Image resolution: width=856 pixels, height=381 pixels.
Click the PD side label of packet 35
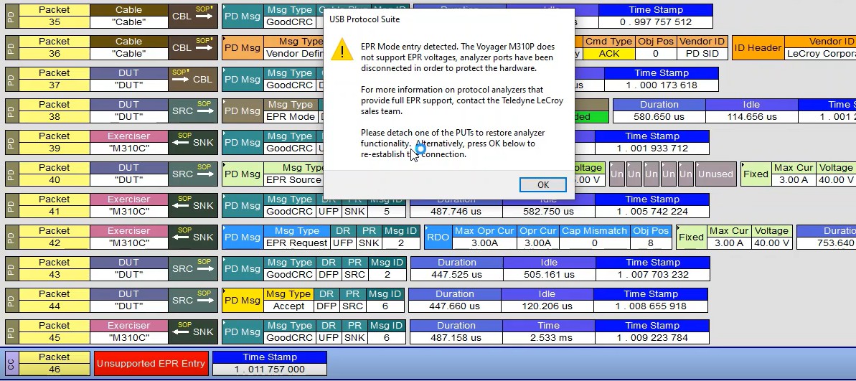click(x=11, y=17)
